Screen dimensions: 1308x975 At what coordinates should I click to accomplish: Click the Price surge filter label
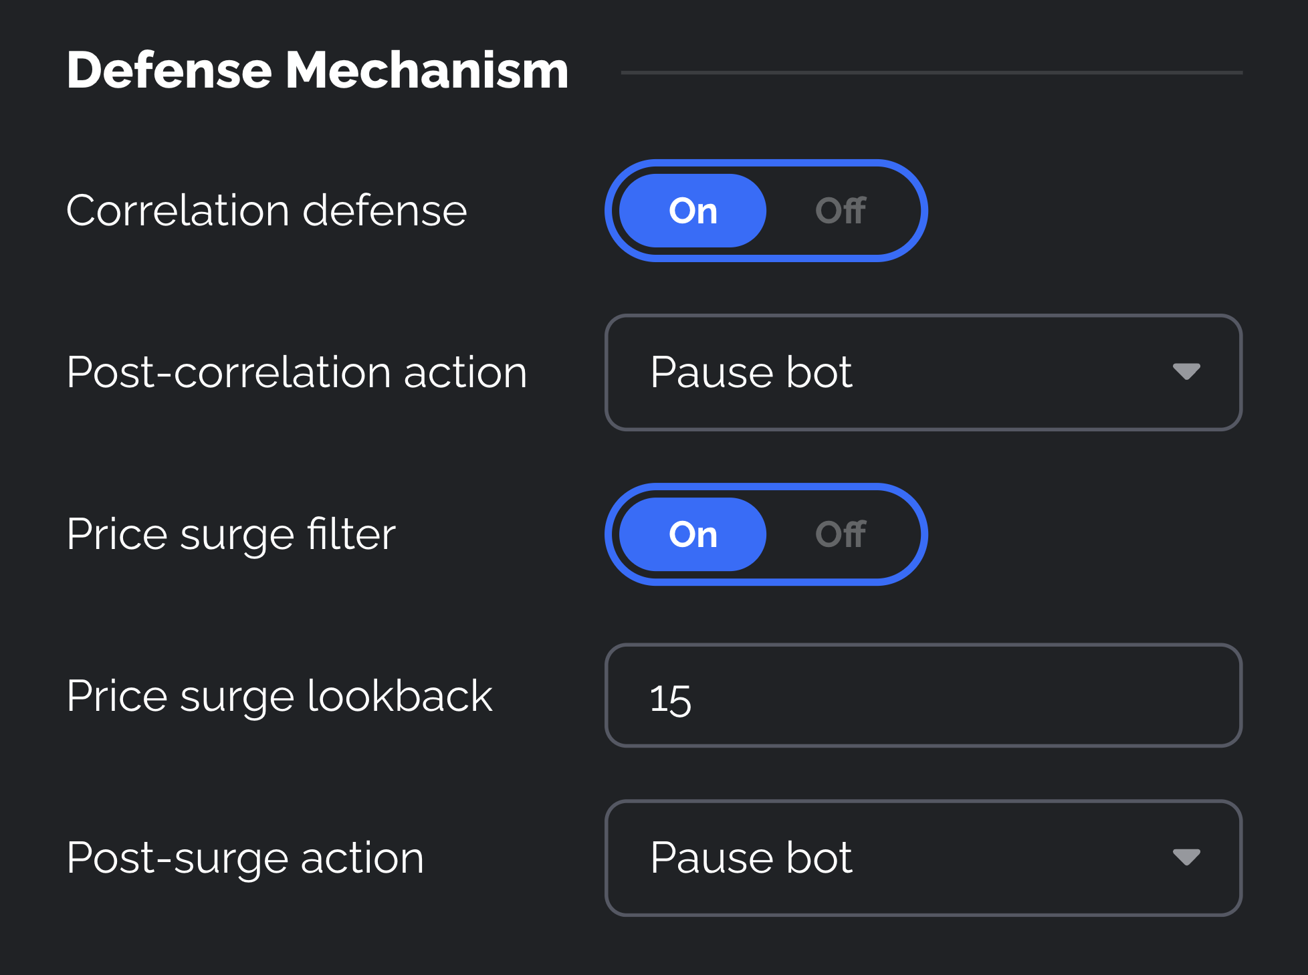pyautogui.click(x=231, y=534)
